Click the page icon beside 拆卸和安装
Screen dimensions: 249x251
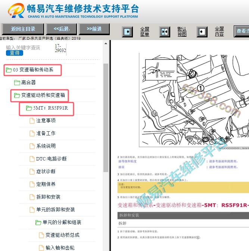[32, 197]
